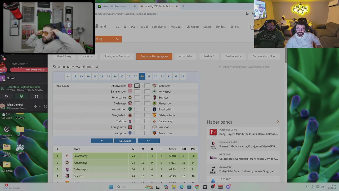339x191 pixels.
Task: Open the Windows Start menu
Action: (x=111, y=187)
